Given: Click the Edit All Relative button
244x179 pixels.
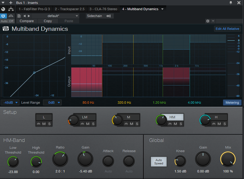Looking at the screenshot, I should (227, 29).
